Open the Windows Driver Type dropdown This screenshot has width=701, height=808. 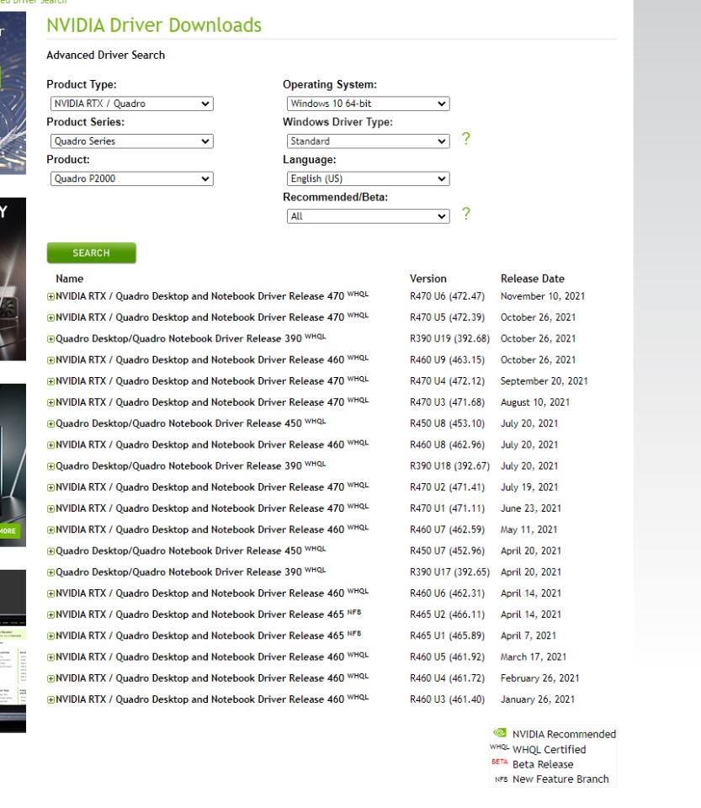click(x=369, y=141)
